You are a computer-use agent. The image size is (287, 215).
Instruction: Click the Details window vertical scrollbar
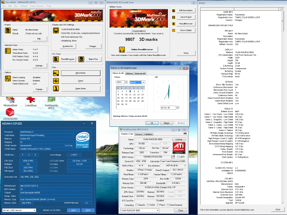283,106
